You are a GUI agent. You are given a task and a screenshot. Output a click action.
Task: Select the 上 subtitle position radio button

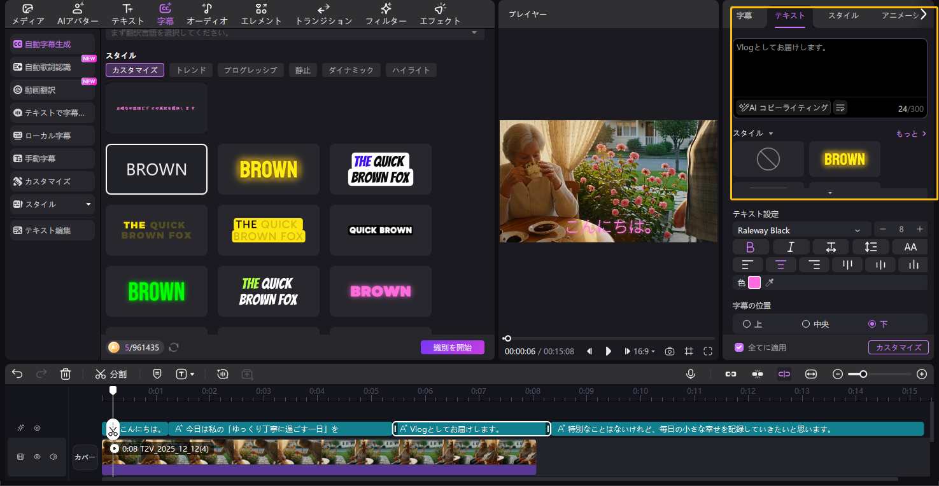(747, 324)
